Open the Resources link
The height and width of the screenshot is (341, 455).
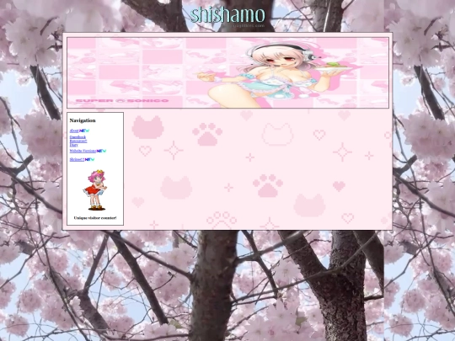coord(78,141)
